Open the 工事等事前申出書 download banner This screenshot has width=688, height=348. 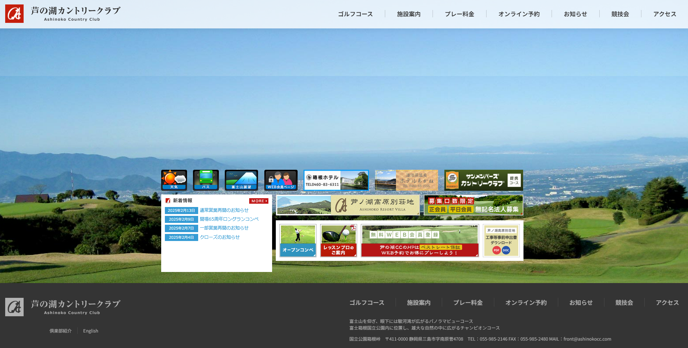(501, 241)
